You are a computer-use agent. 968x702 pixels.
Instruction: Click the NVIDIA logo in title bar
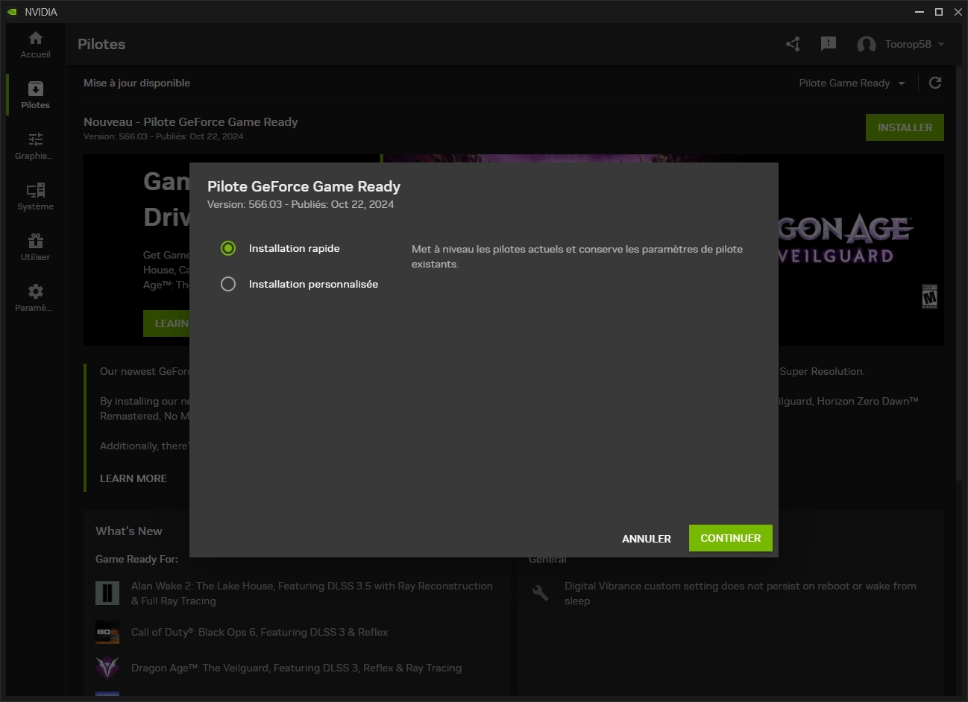click(12, 12)
